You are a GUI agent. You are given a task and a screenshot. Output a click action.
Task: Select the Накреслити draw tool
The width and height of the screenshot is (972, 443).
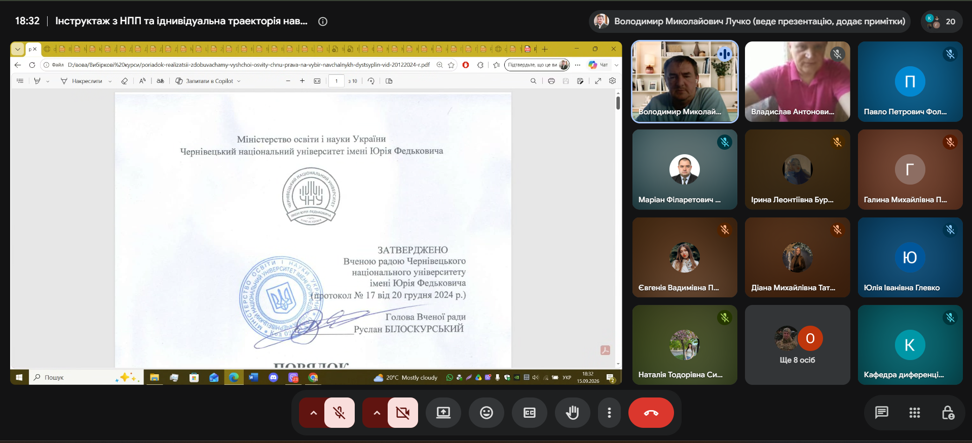click(x=82, y=81)
